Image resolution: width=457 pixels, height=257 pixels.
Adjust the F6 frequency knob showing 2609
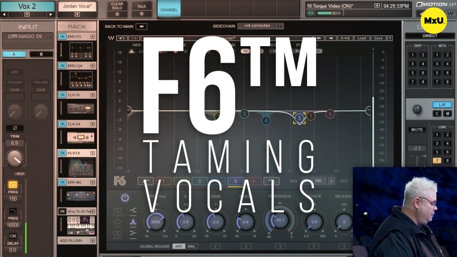(156, 222)
